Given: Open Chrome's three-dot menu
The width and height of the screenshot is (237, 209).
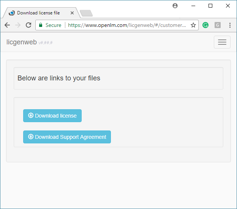Looking at the screenshot, I should coord(230,25).
